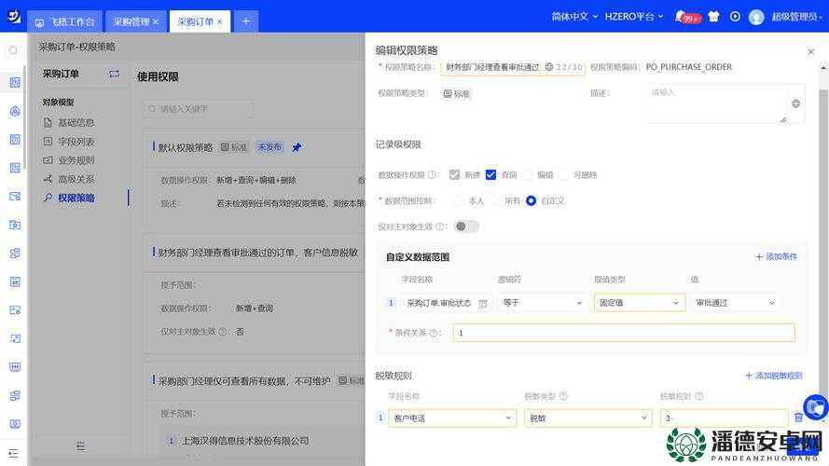Click help icon beside 仅对主对象生效 in panel

tap(439, 226)
